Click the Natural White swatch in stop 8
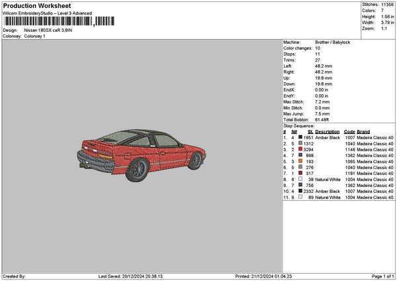Viewport: 397px width, 281px height. click(x=300, y=179)
